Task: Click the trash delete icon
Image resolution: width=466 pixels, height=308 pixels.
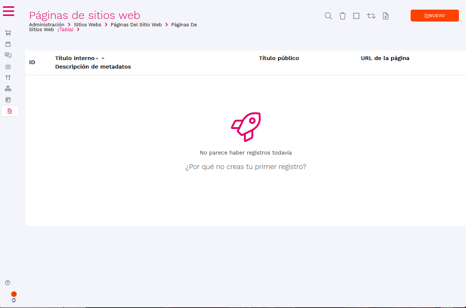Action: [342, 16]
